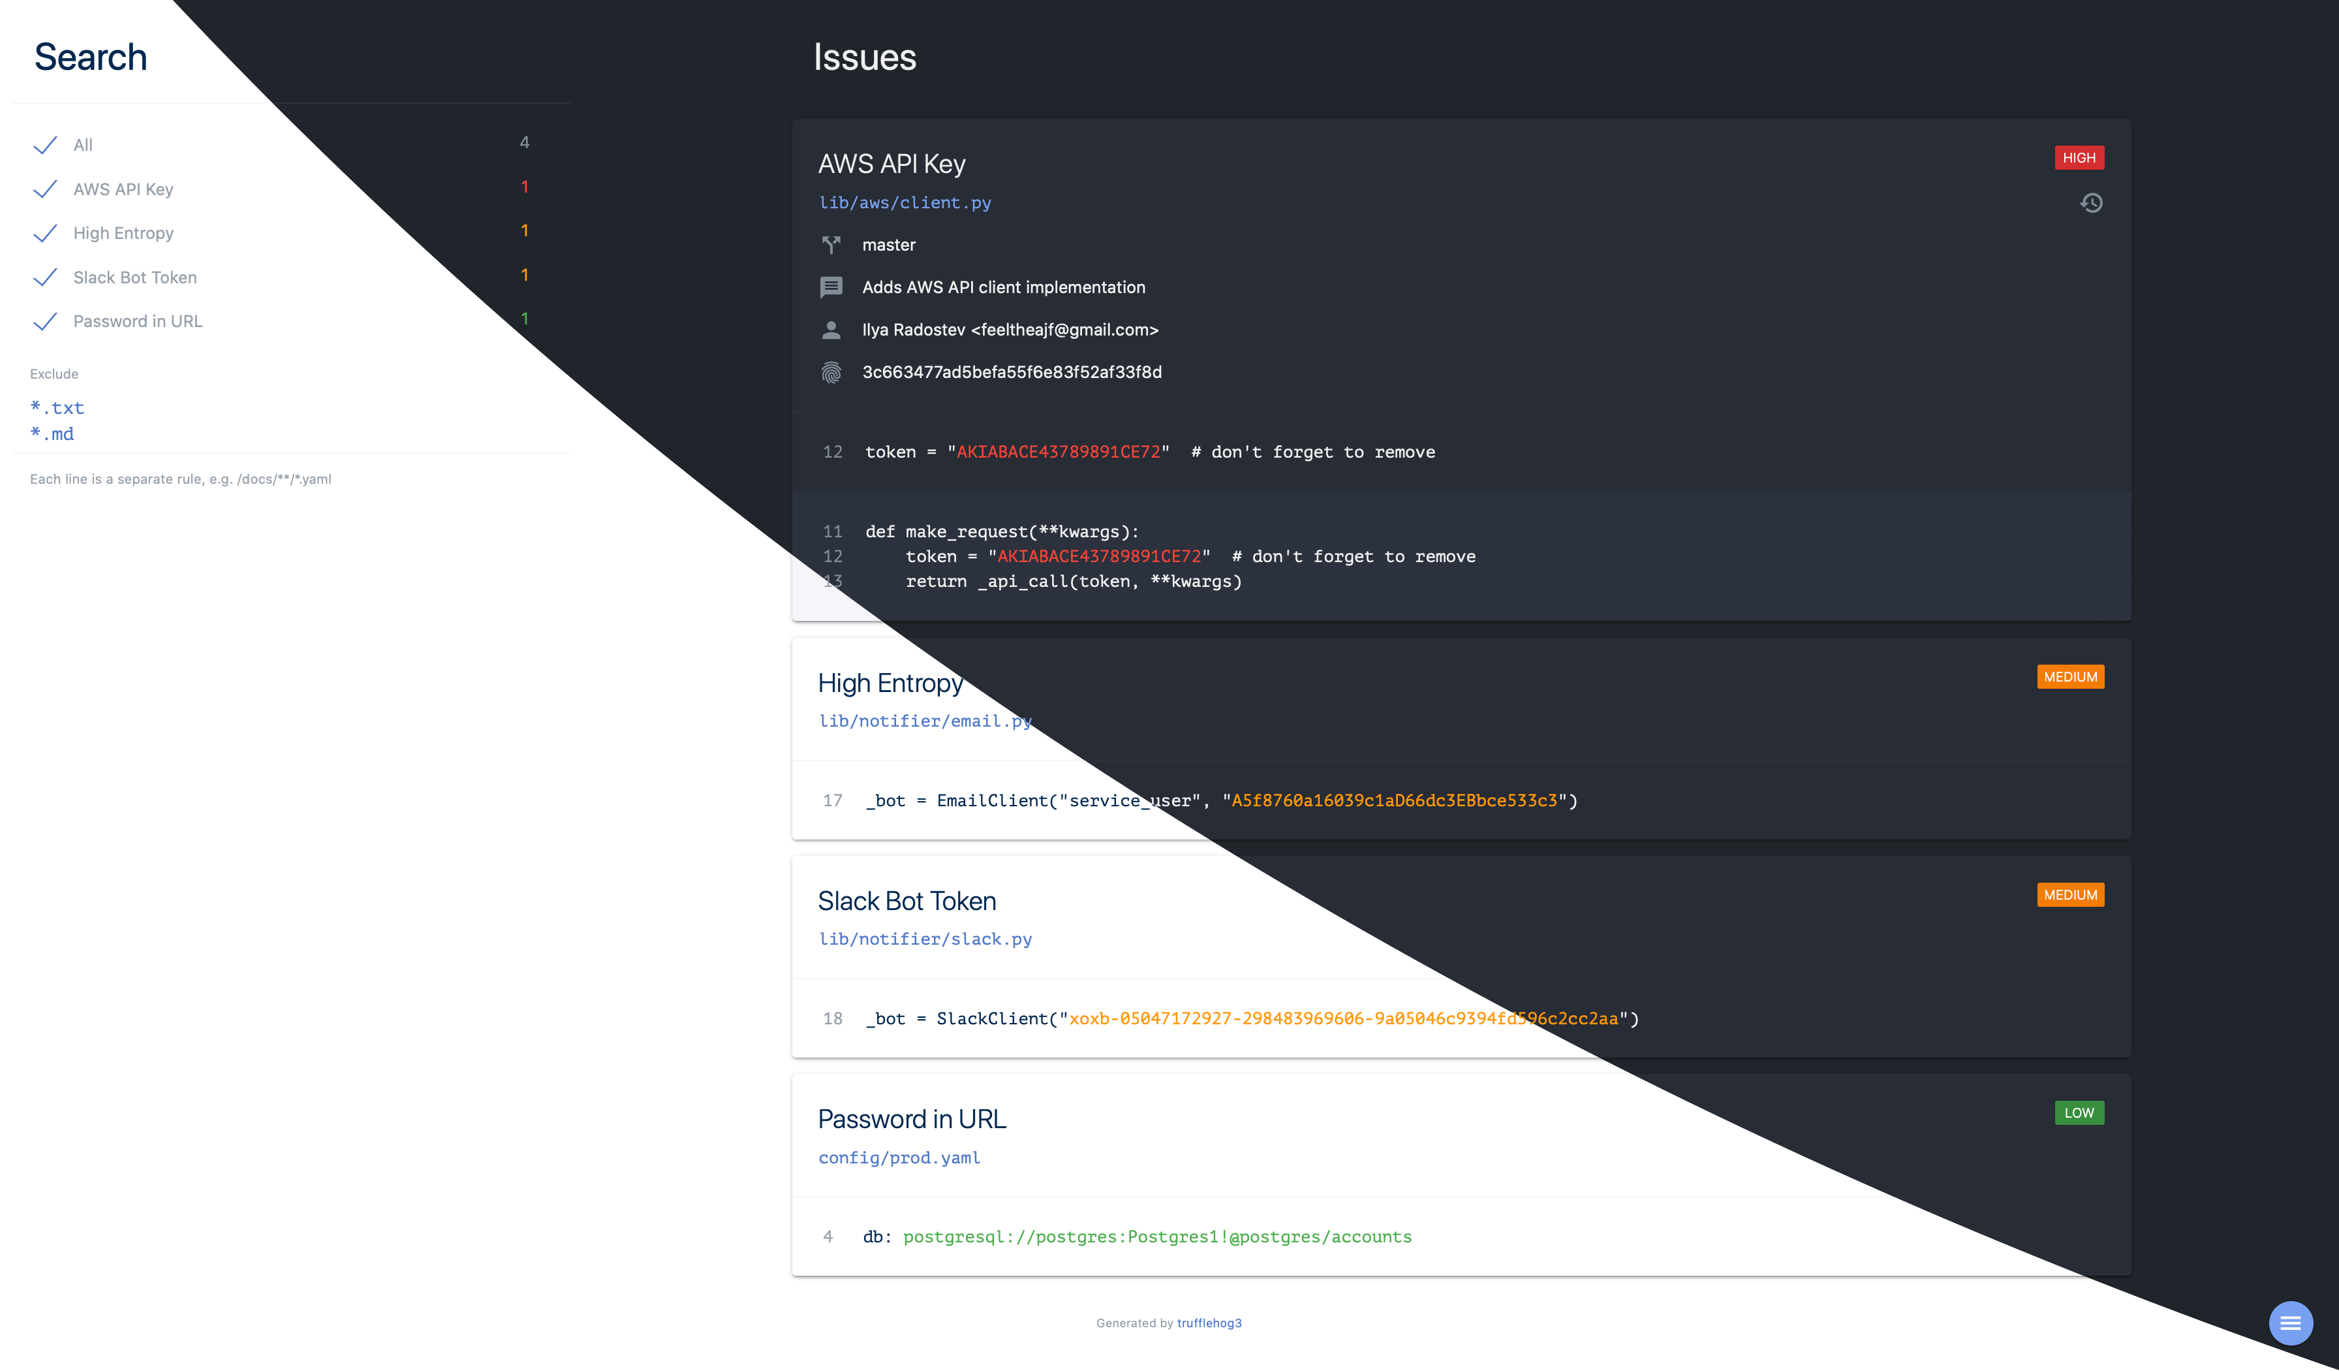Screen dimensions: 2339x1371
Task: Click the author person icon
Action: click(831, 330)
